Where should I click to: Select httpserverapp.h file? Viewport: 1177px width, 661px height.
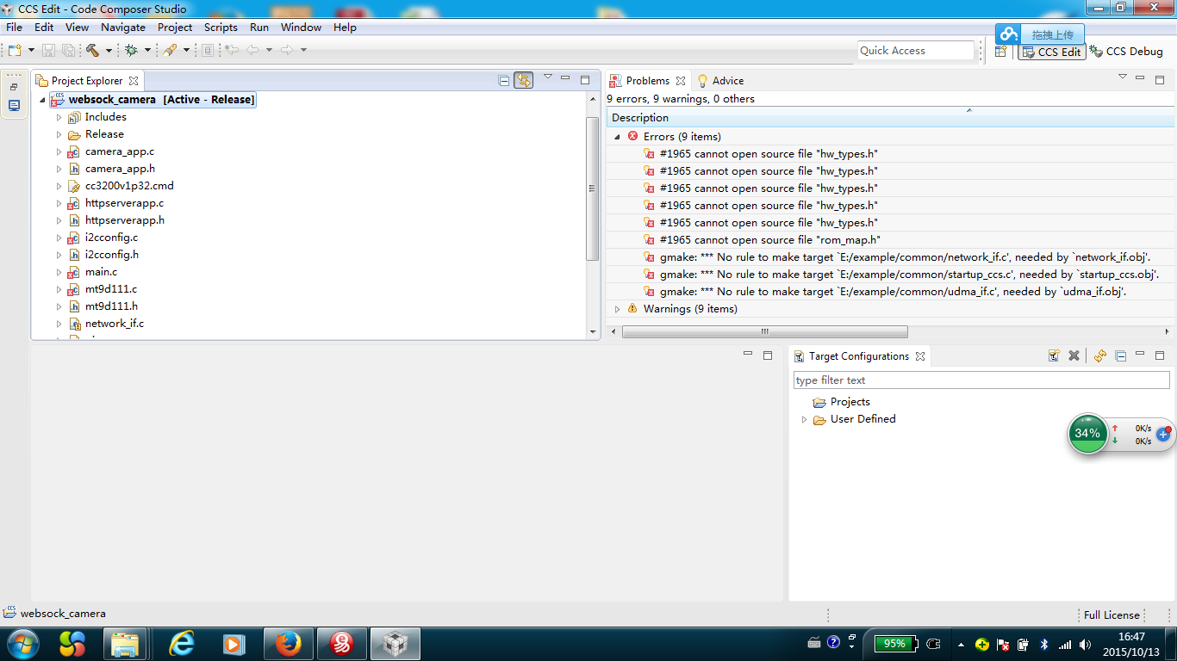[125, 220]
